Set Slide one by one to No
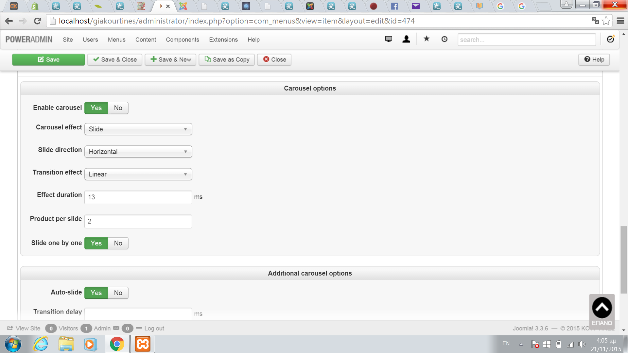 point(118,243)
